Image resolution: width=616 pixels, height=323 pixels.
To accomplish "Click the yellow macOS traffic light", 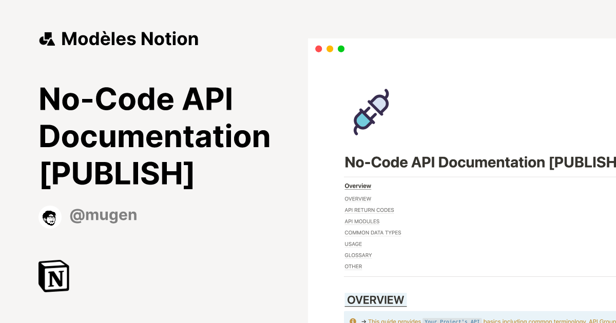I will (x=330, y=48).
